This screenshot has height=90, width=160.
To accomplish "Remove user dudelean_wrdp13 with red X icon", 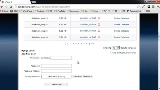I will click(x=99, y=18).
